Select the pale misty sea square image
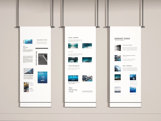 [118, 89]
